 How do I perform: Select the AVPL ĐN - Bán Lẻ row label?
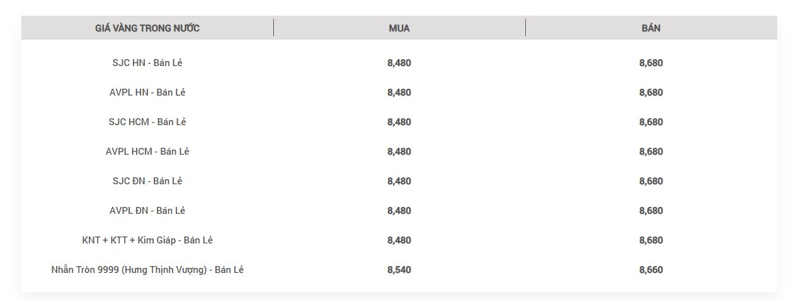tap(147, 211)
